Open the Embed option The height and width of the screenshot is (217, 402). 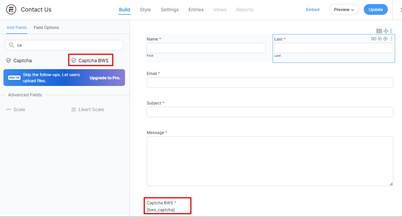tap(313, 10)
